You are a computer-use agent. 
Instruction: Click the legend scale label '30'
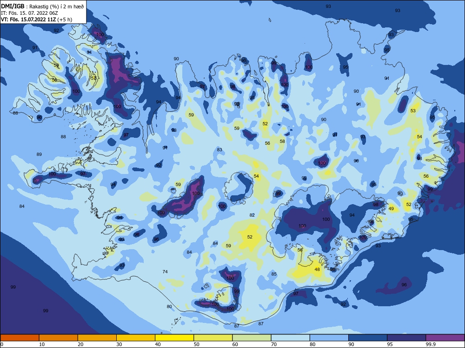tap(119, 344)
